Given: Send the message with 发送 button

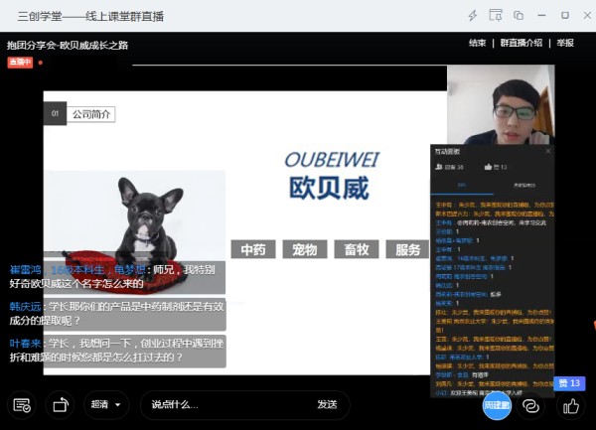Looking at the screenshot, I should point(327,404).
